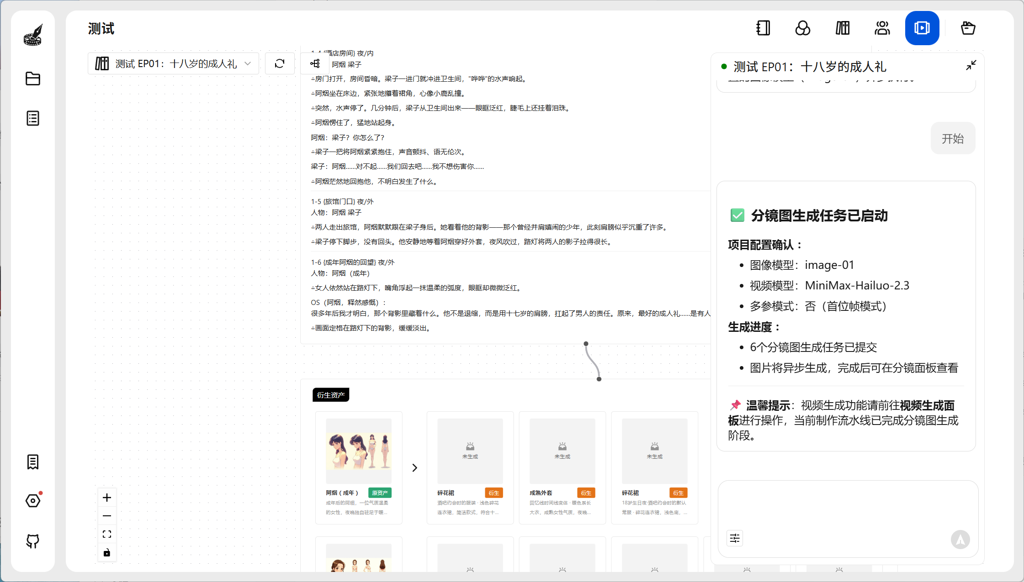Zoom in canvas with plus button
The image size is (1024, 582).
tap(107, 498)
